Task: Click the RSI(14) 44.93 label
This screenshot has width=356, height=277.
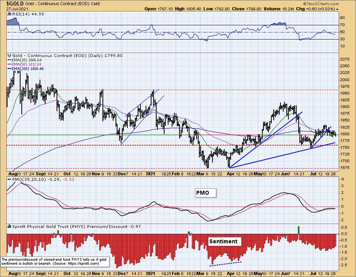Action: coord(28,14)
